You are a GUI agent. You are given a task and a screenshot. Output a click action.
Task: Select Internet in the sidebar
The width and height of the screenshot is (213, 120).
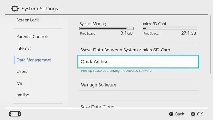pyautogui.click(x=24, y=48)
